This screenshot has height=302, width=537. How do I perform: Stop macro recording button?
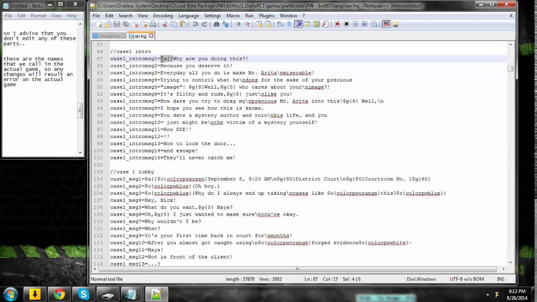pos(347,24)
